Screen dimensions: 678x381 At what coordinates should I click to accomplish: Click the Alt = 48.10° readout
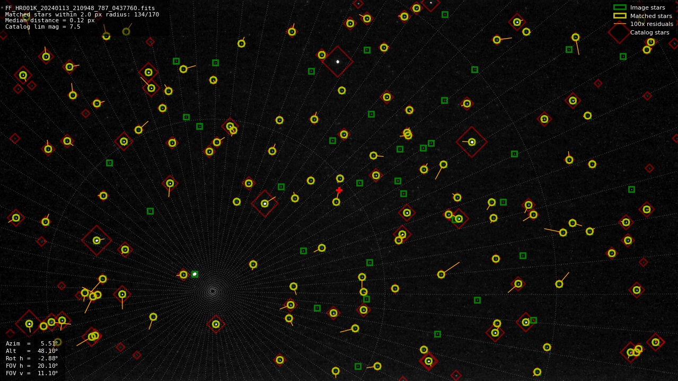point(32,351)
